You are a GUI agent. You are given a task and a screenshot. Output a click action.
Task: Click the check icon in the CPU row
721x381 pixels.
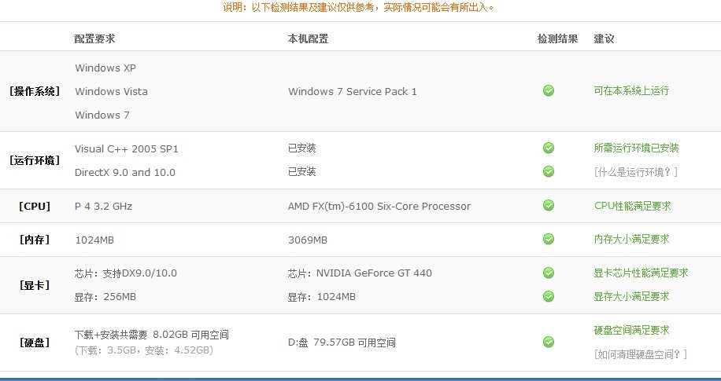(548, 205)
